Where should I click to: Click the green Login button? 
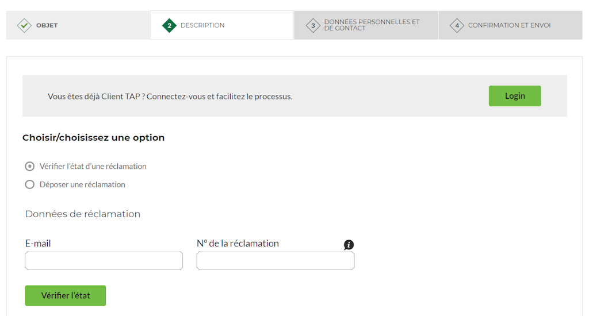(515, 96)
